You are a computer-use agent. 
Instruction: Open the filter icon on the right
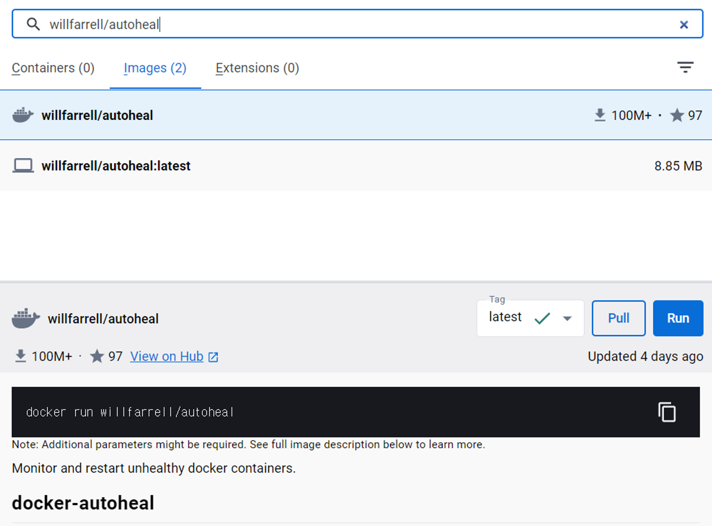click(686, 68)
